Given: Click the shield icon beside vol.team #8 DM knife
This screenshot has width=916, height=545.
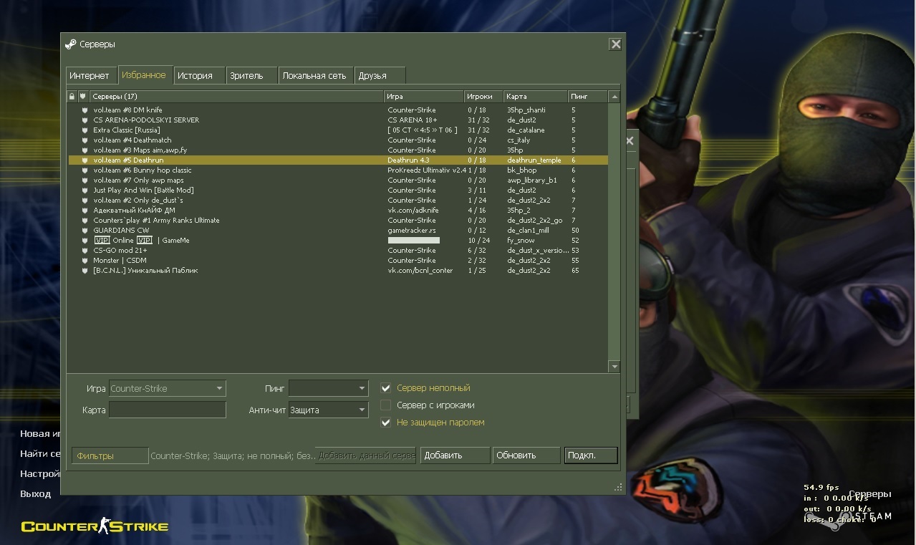Looking at the screenshot, I should 85,110.
